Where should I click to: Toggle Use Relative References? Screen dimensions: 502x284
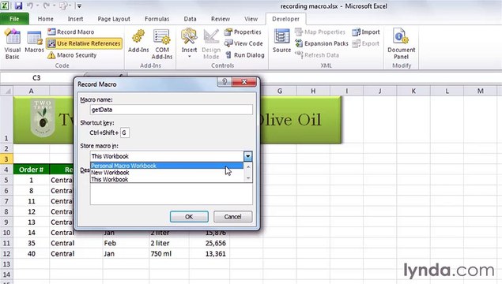(x=84, y=43)
